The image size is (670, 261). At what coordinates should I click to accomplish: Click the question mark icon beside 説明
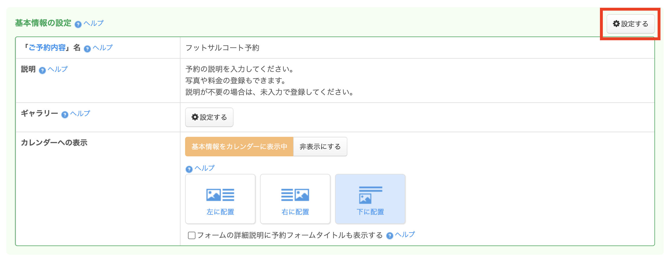42,70
